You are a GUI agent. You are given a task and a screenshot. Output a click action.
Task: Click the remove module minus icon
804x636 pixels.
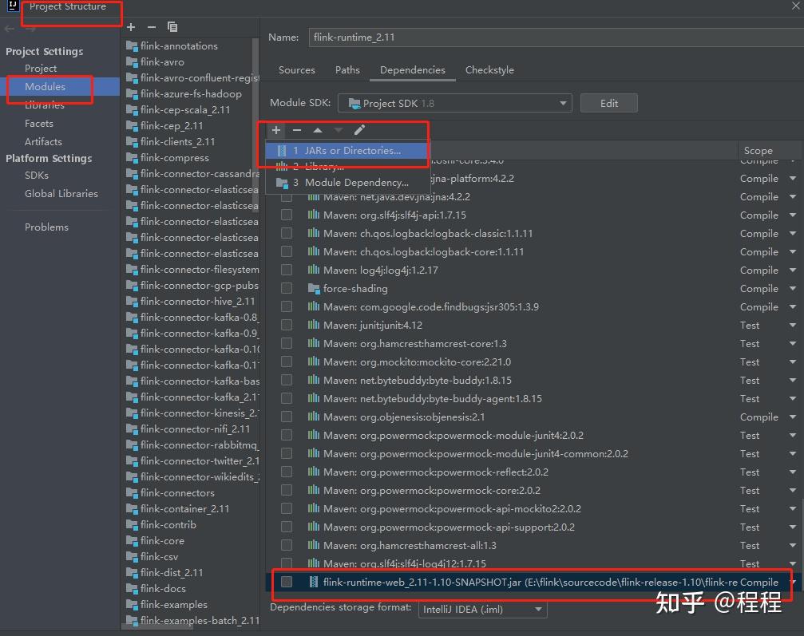pos(151,26)
